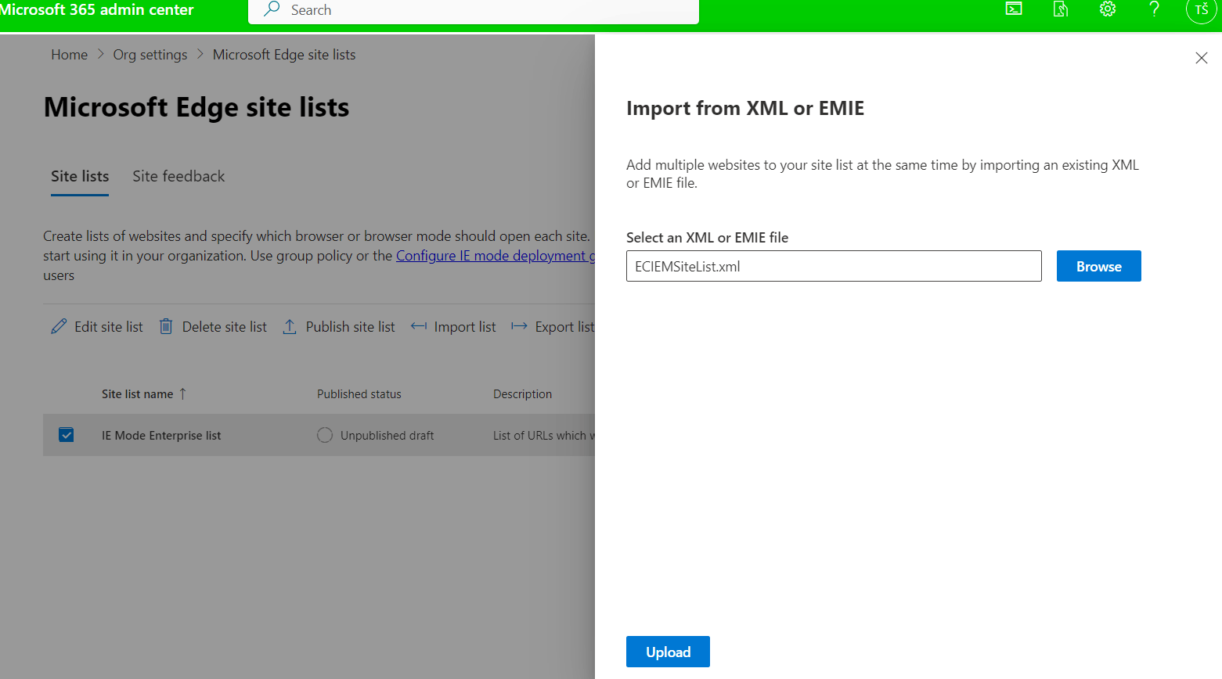Open the what's new document icon
Image resolution: width=1222 pixels, height=679 pixels.
(x=1061, y=9)
